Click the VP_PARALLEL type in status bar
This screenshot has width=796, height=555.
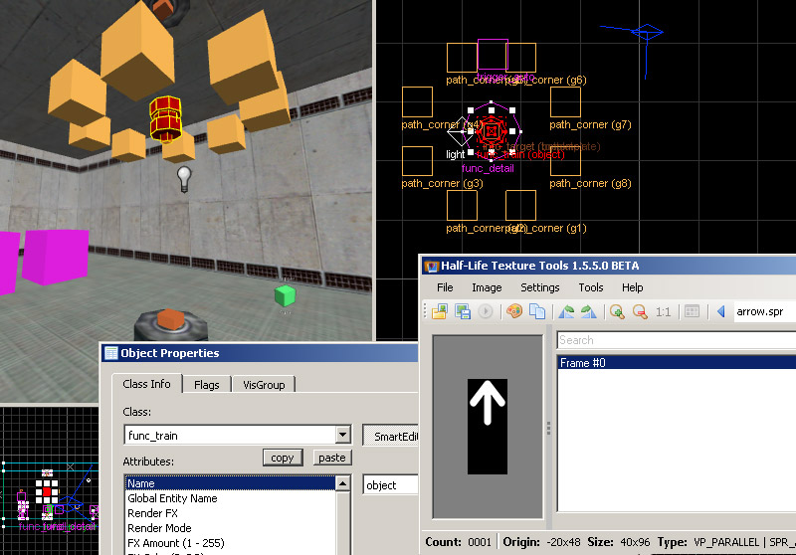[x=726, y=542]
